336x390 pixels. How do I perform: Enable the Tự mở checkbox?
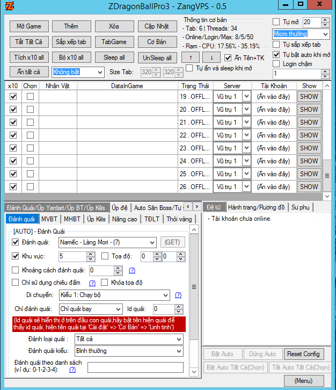(x=276, y=23)
